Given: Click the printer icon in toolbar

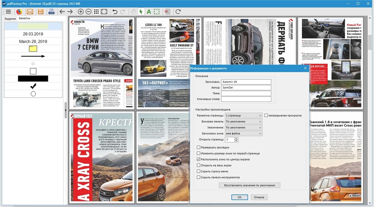Looking at the screenshot, I should point(51,12).
